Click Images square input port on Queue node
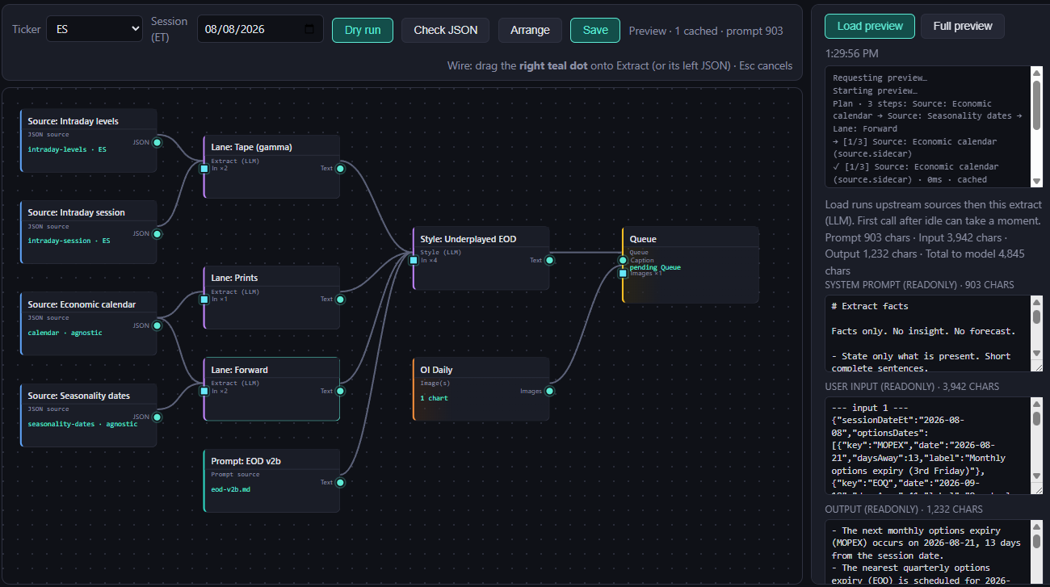This screenshot has height=587, width=1050. (623, 273)
